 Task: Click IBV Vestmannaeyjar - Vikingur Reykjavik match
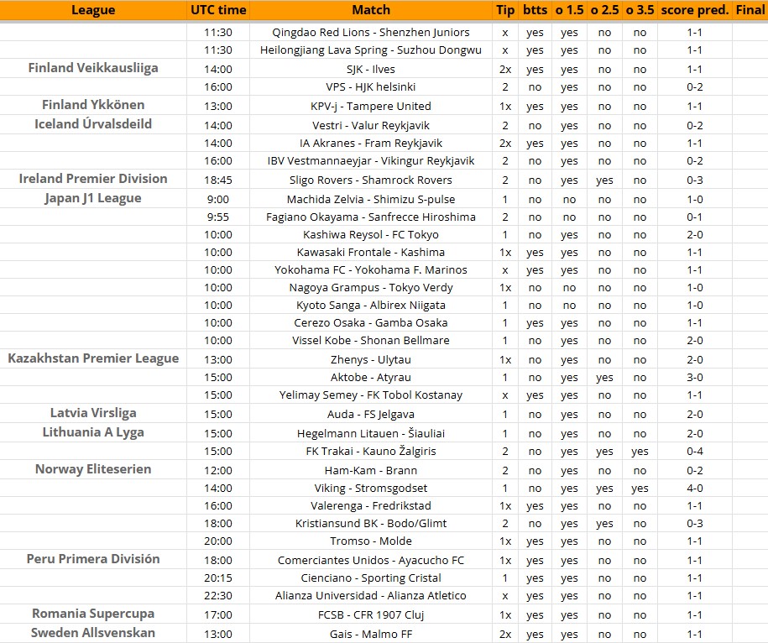pos(371,160)
